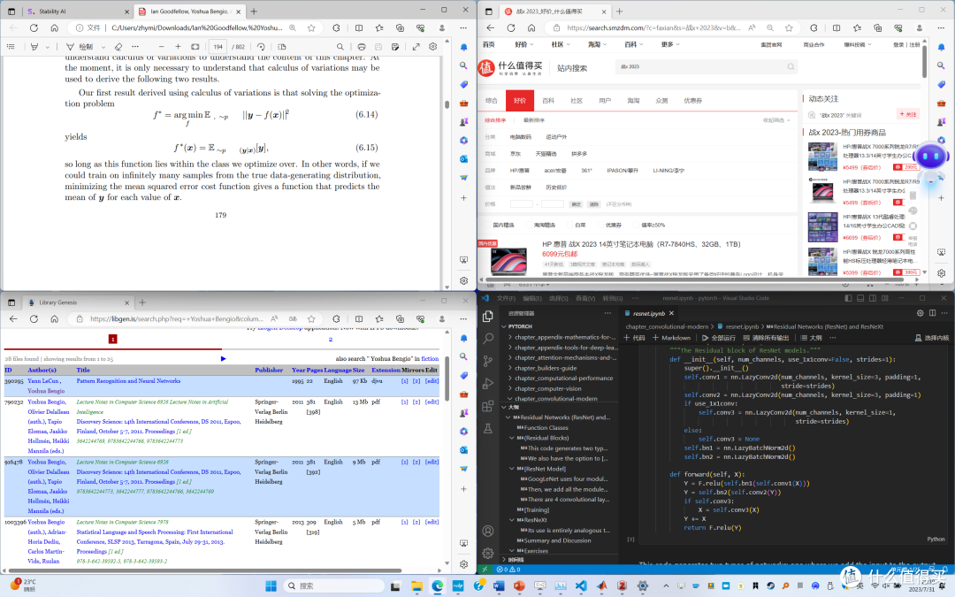This screenshot has height=597, width=955.
Task: Click 全部运行 in notebook toolbar
Action: pyautogui.click(x=719, y=338)
